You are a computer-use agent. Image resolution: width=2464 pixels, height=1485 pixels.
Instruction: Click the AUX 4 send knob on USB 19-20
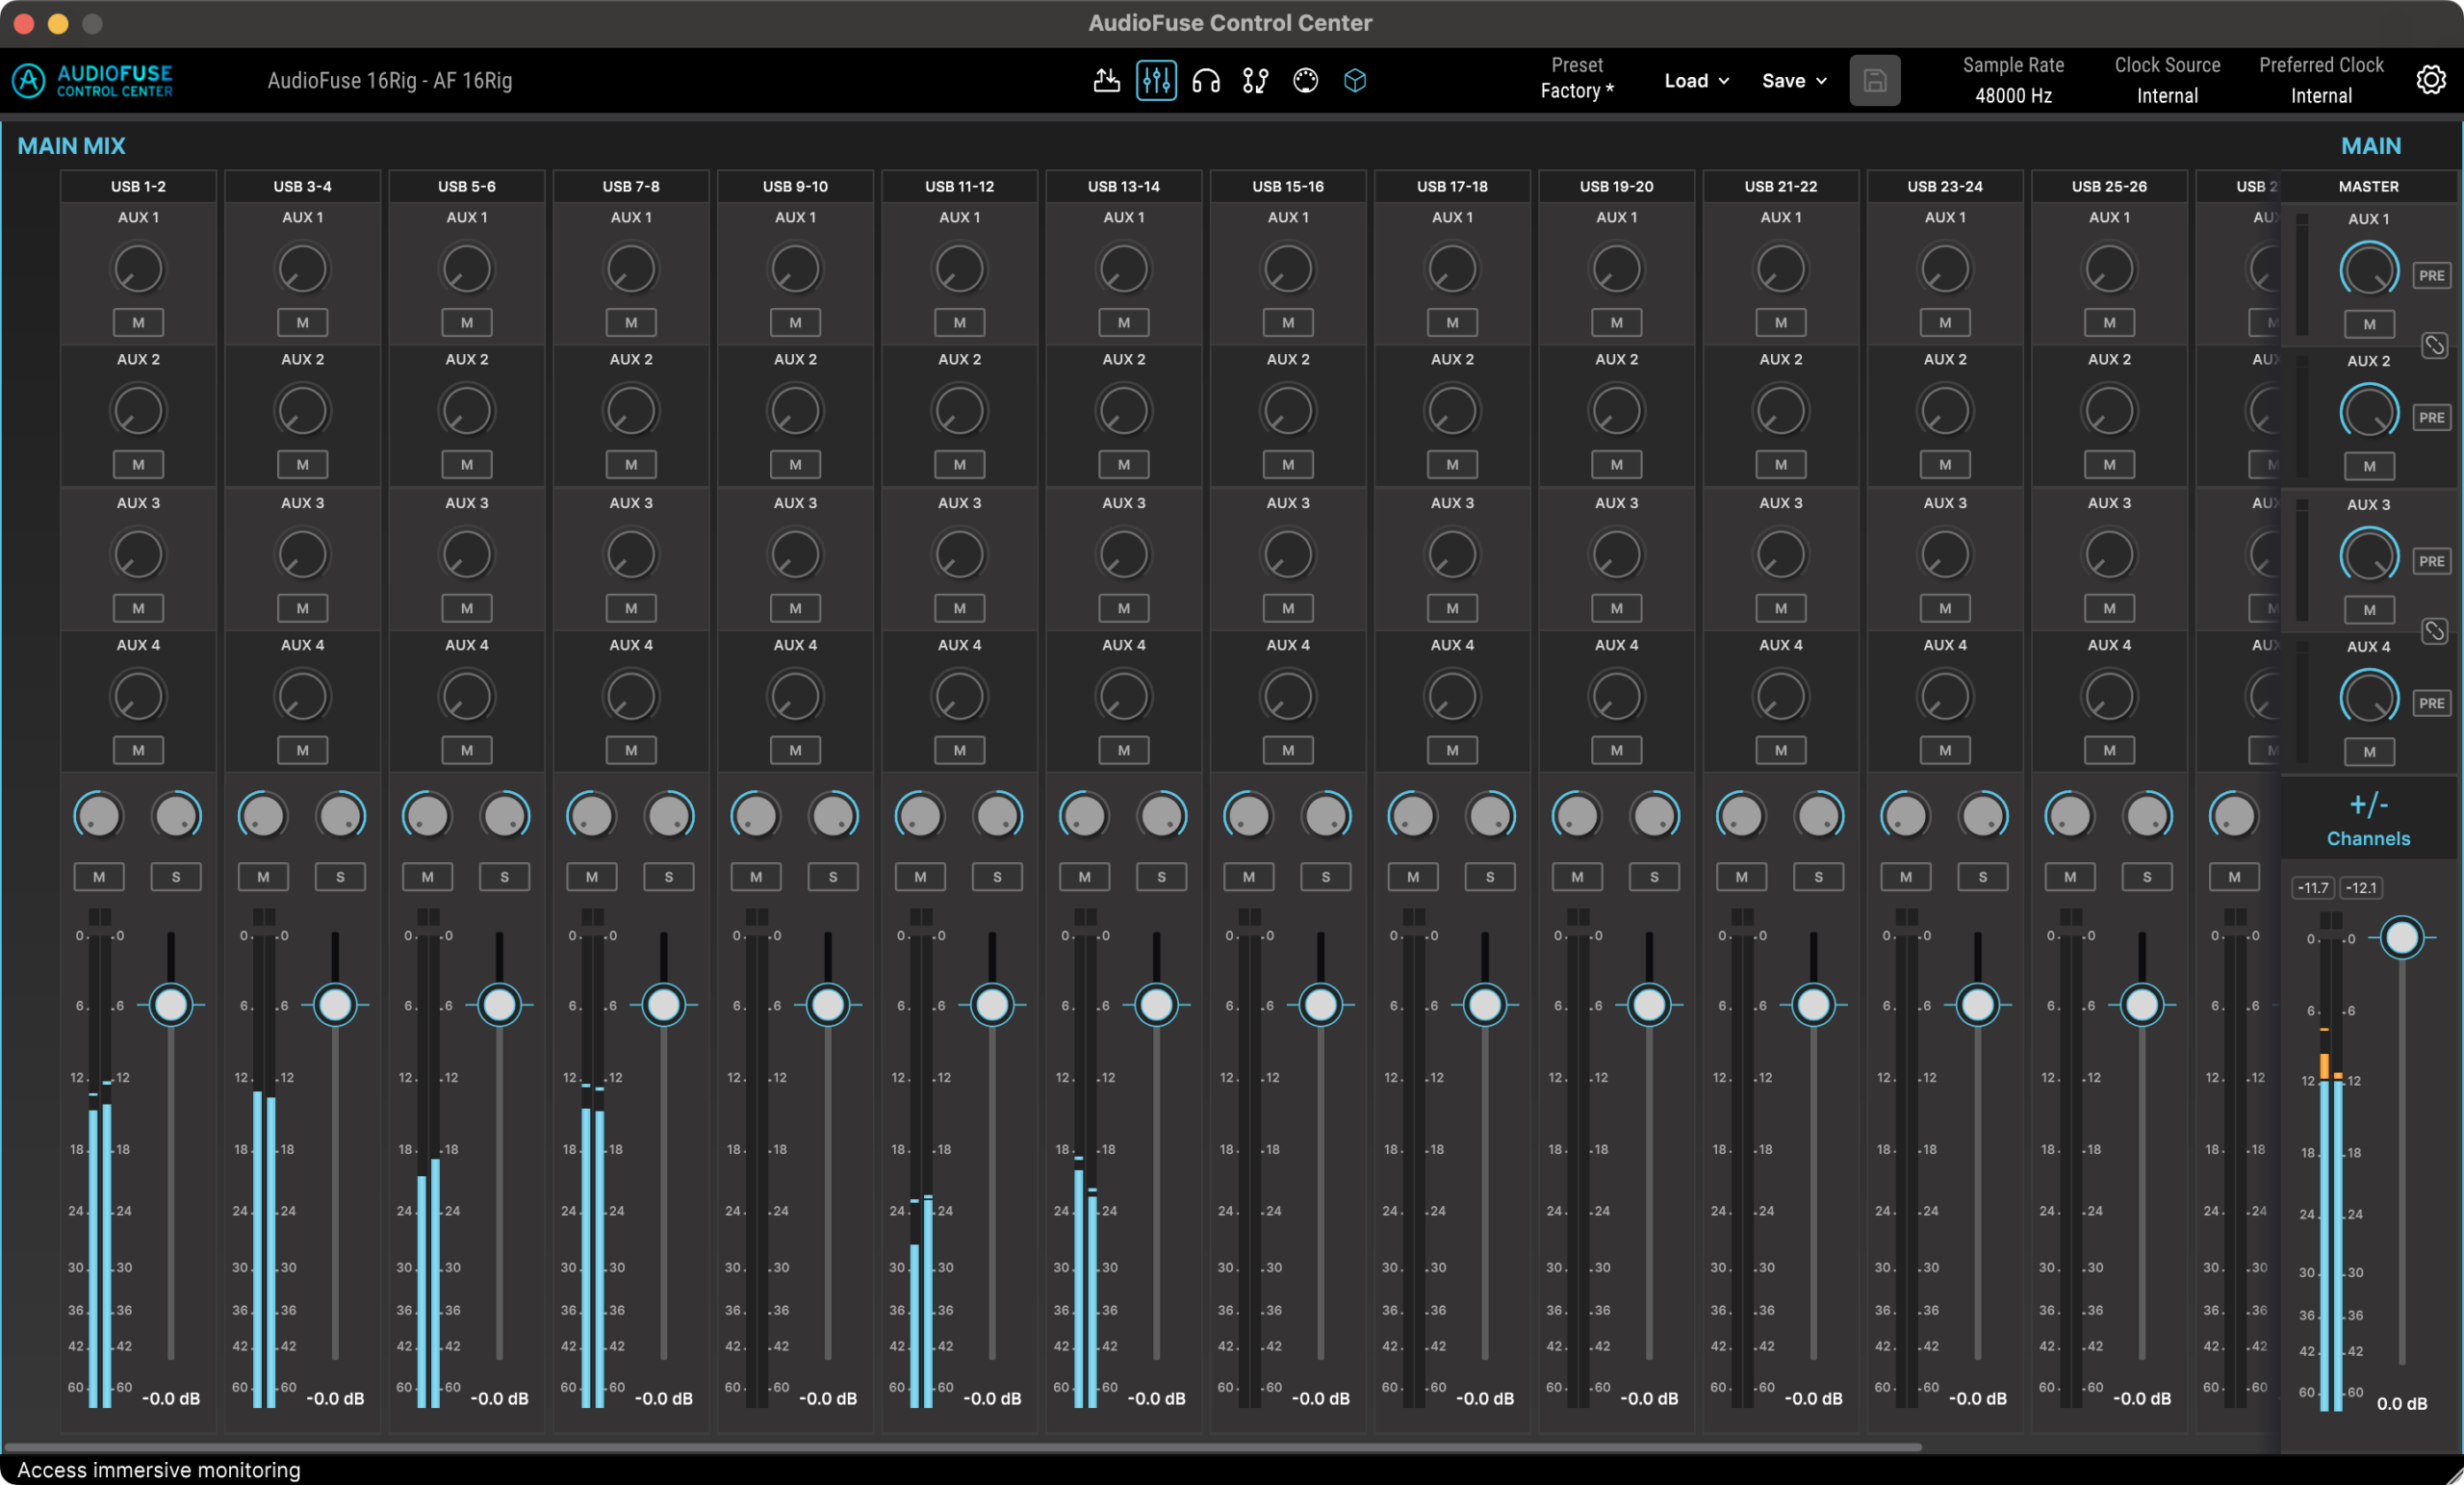pos(1617,697)
